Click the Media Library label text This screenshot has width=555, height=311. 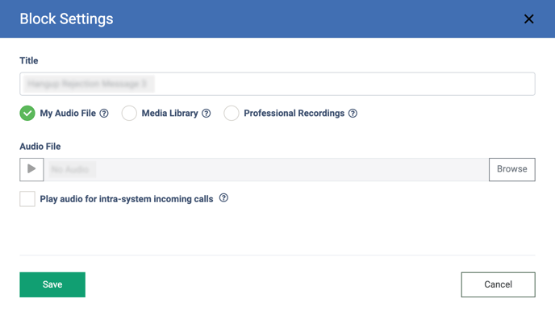tap(170, 114)
